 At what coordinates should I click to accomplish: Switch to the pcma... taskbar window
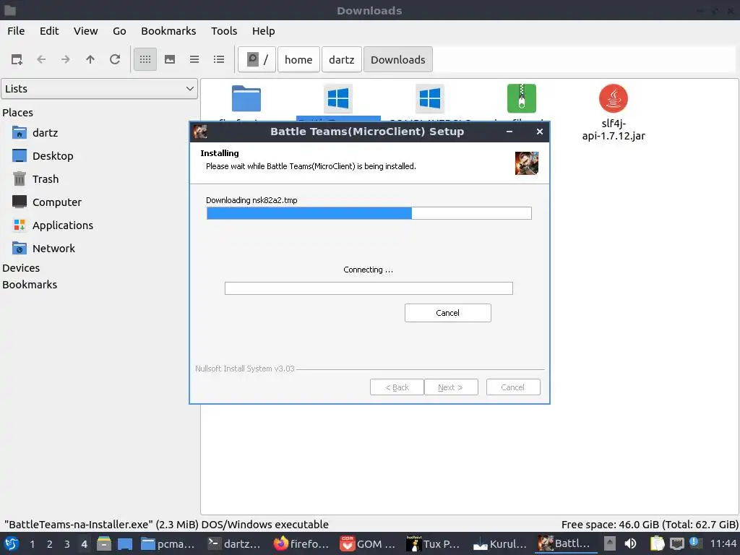tap(168, 543)
